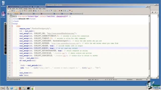Collapse the fold marker beside the body tag
Image resolution: width=161 pixels, height=90 pixels.
tap(12, 24)
